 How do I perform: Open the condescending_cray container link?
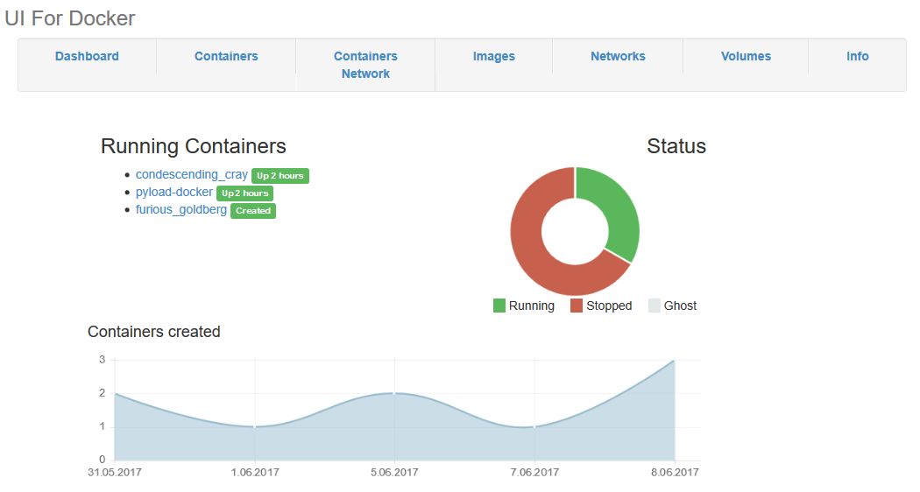click(x=191, y=175)
